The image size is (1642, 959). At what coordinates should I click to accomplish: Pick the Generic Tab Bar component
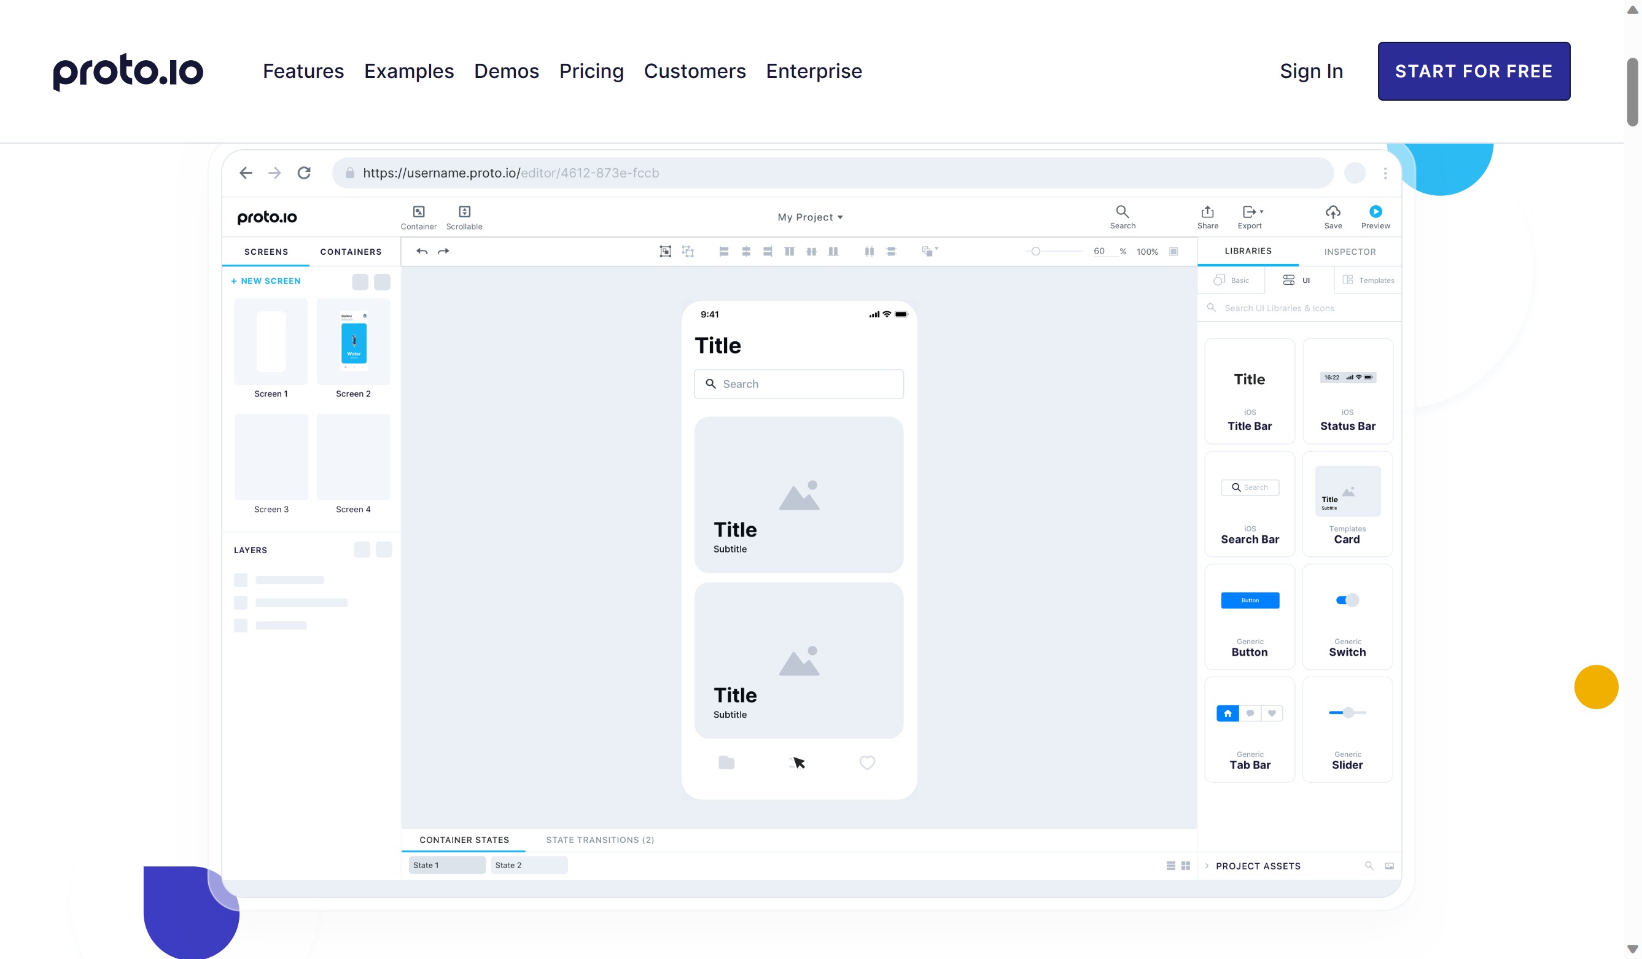coord(1249,729)
